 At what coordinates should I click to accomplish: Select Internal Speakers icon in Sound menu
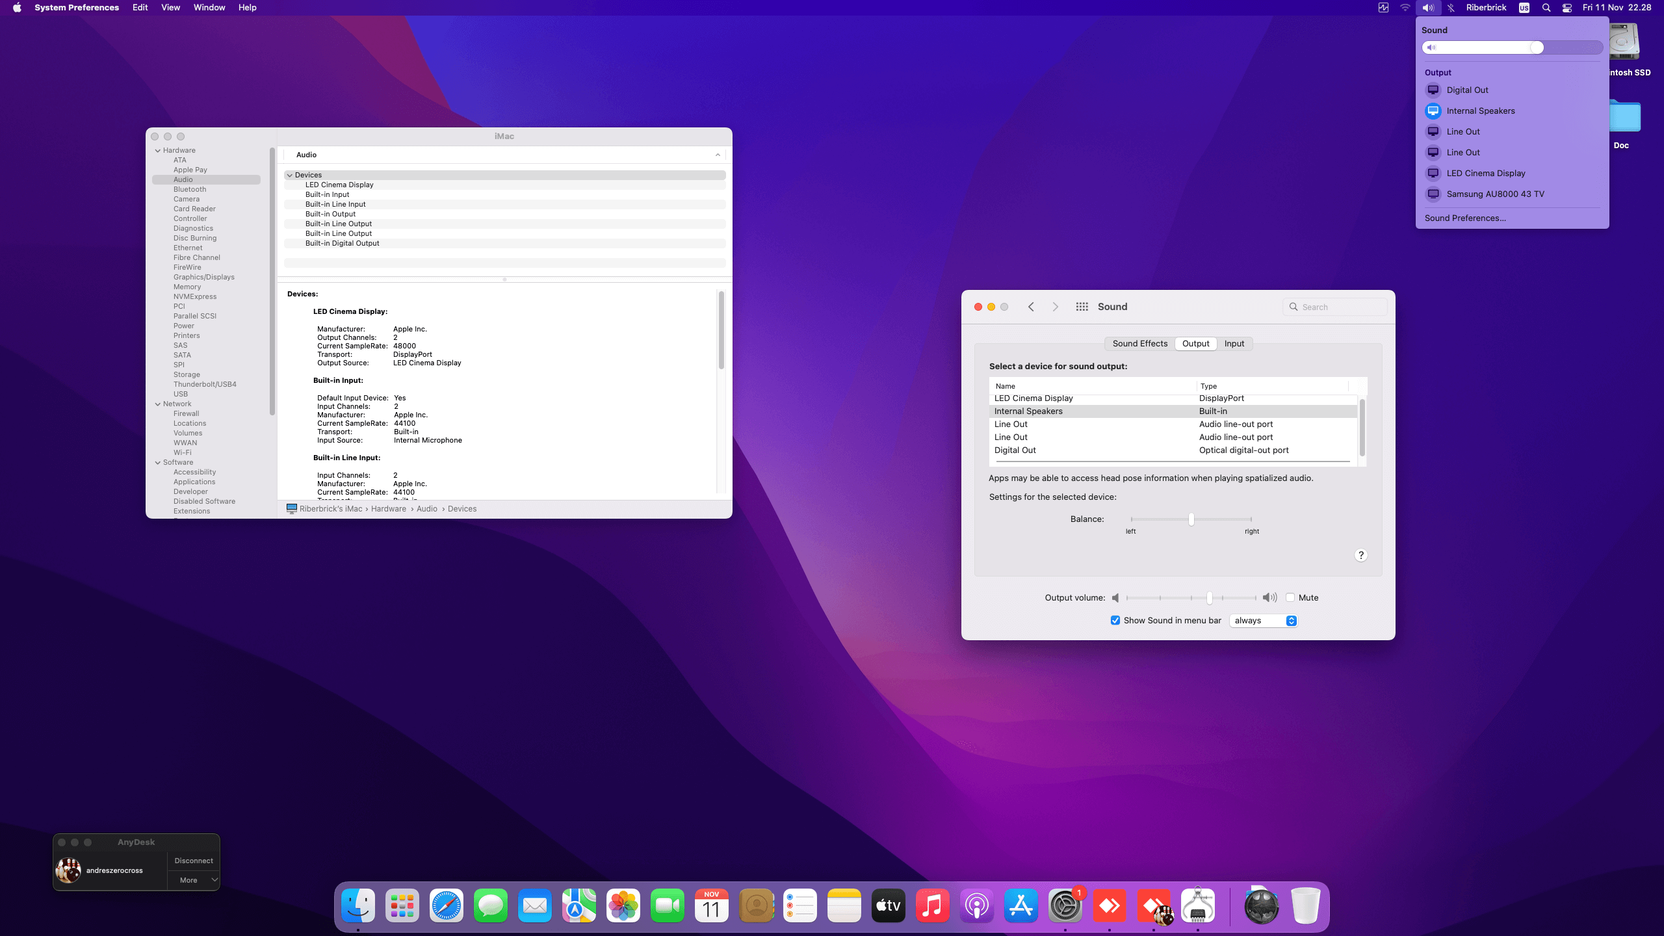pyautogui.click(x=1433, y=111)
